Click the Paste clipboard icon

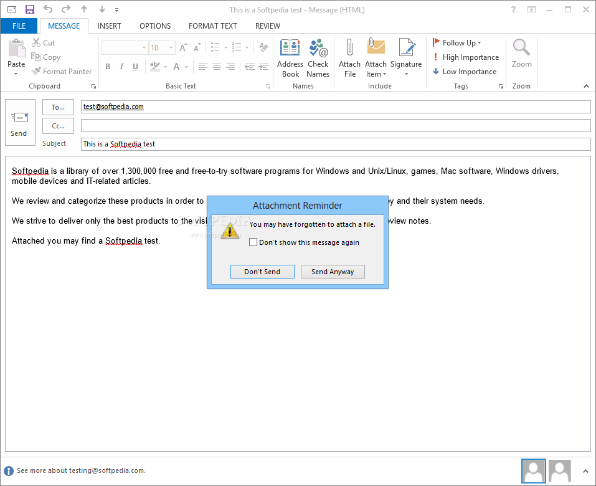point(17,49)
